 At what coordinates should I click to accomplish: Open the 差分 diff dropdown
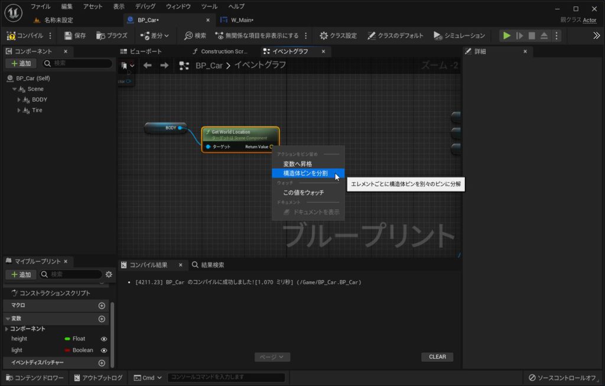(x=155, y=35)
